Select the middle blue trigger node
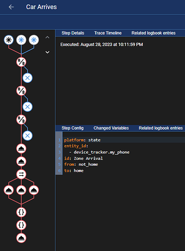The height and width of the screenshot is (251, 185). [21, 40]
